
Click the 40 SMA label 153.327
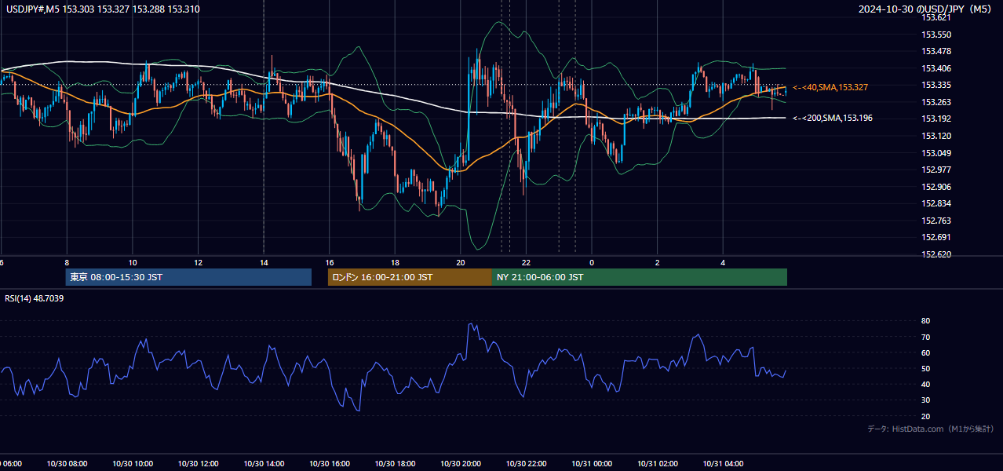(x=830, y=87)
